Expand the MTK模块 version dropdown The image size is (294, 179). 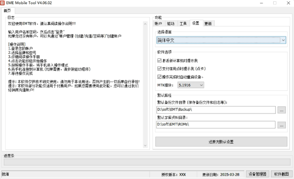pyautogui.click(x=191, y=85)
